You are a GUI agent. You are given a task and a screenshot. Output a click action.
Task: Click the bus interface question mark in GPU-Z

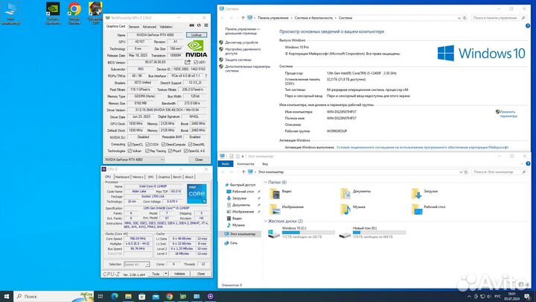pos(205,75)
